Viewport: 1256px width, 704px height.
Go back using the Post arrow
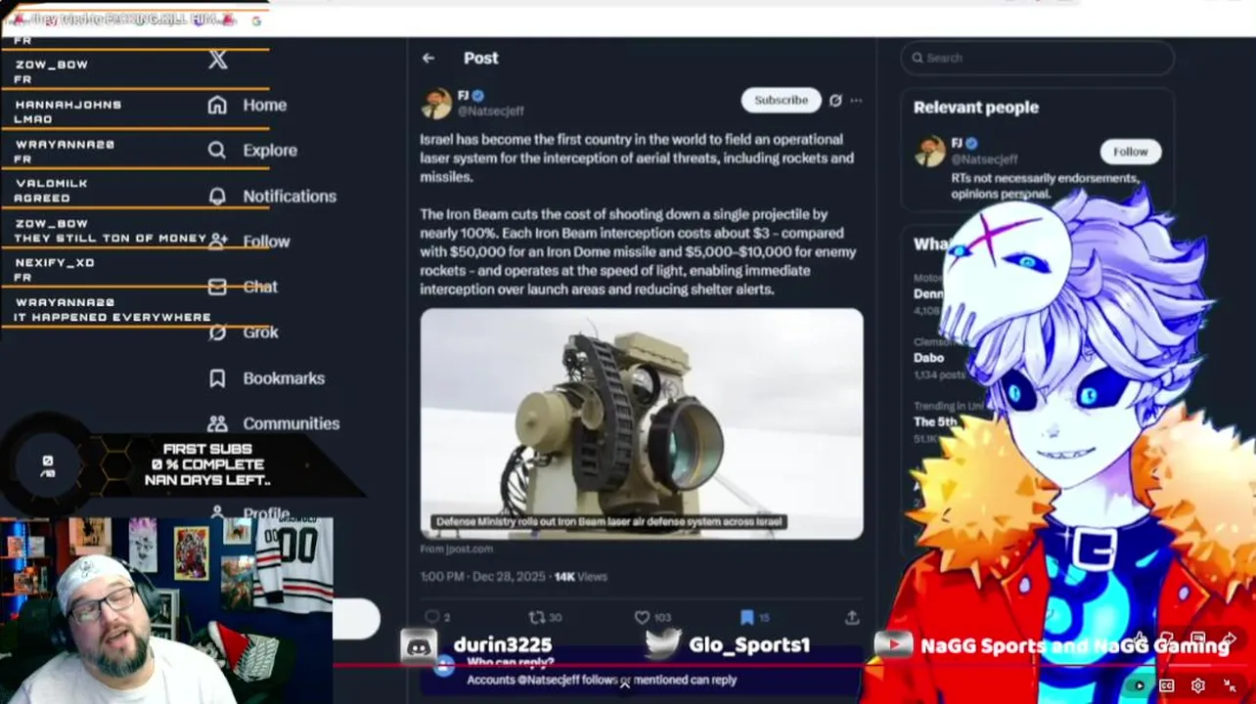[428, 58]
